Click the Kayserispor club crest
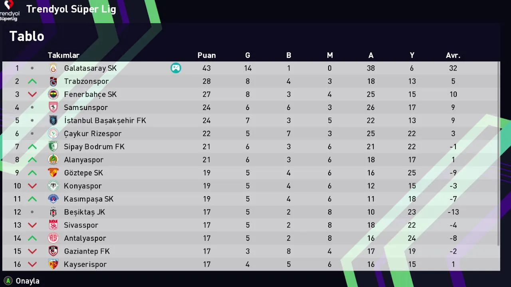 53,264
